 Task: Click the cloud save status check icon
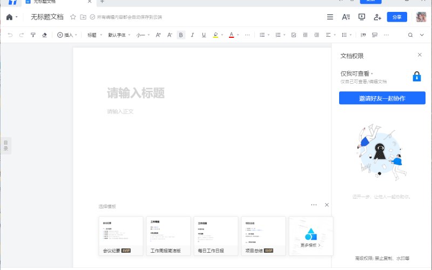click(92, 17)
